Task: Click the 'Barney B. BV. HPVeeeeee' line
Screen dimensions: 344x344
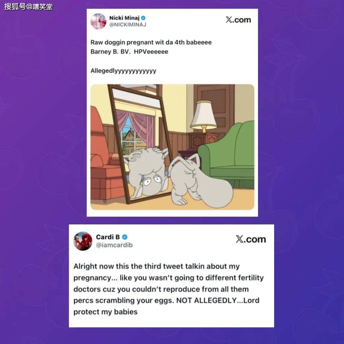Action: [129, 52]
